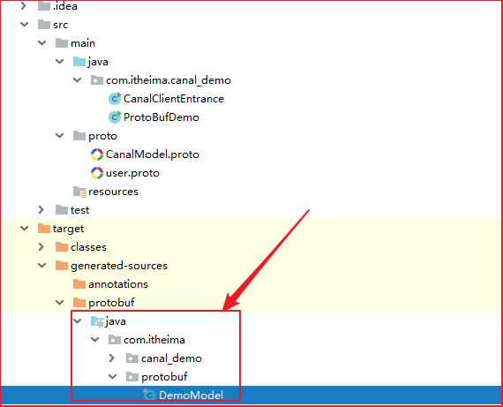503x407 pixels.
Task: Collapse the proto folder
Action: (60, 136)
